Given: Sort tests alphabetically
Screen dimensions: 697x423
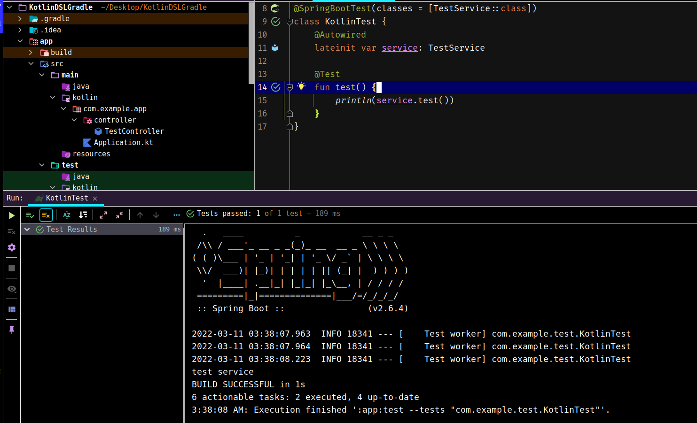Looking at the screenshot, I should tap(67, 215).
